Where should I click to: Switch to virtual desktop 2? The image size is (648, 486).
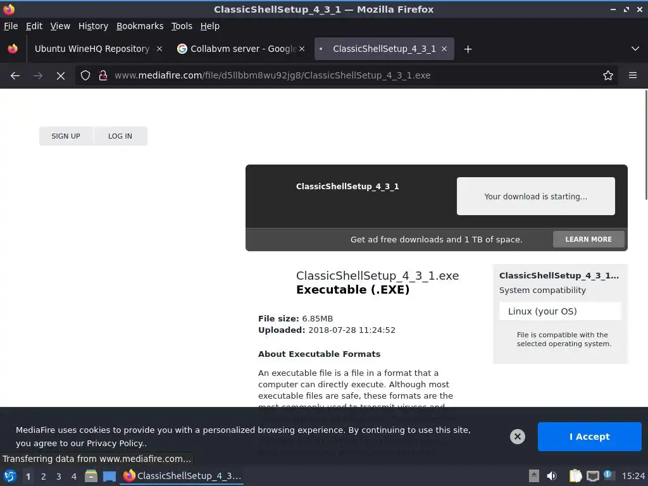44,477
